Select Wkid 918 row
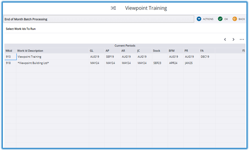Screen dimensions: 249x151 click(10, 63)
